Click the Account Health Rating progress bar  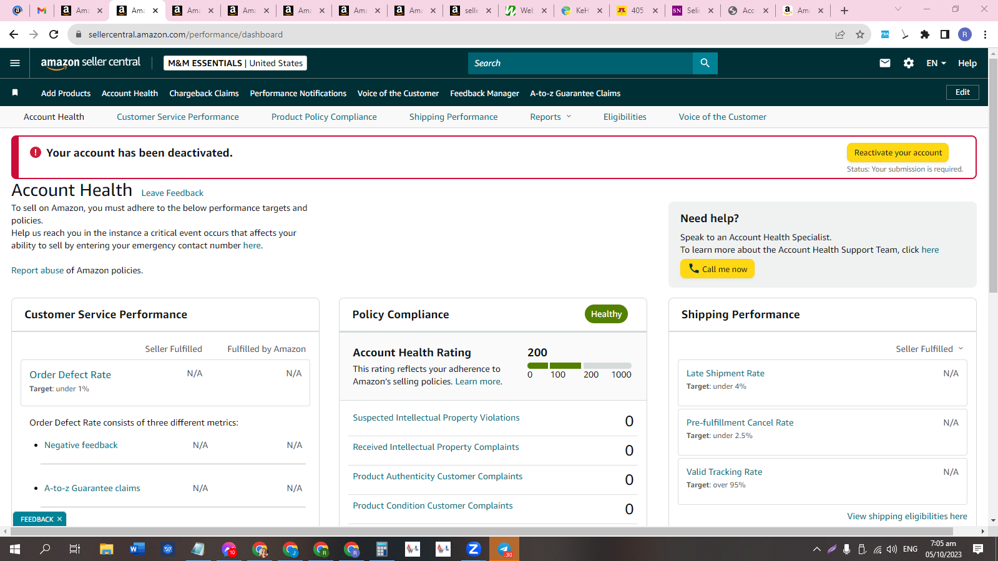pyautogui.click(x=579, y=366)
